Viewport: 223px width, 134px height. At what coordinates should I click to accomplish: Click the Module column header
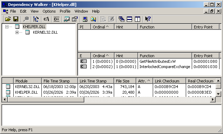(x=28, y=81)
